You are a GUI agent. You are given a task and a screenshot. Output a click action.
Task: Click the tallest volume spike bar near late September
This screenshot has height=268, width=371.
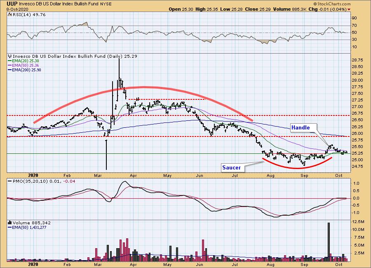pos(329,242)
